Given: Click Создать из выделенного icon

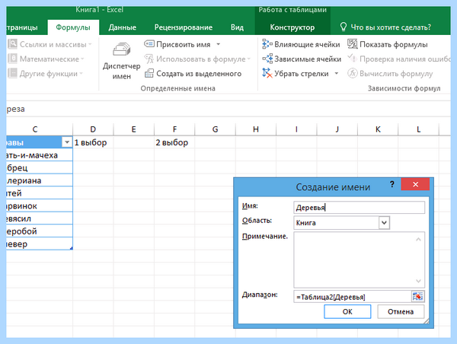Looking at the screenshot, I should pyautogui.click(x=149, y=73).
